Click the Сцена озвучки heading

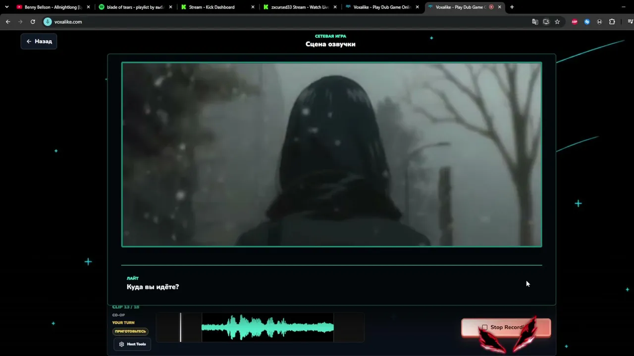coord(330,44)
